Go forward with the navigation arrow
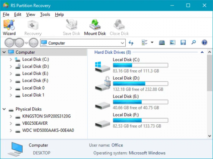The width and height of the screenshot is (213, 159). (x=19, y=43)
